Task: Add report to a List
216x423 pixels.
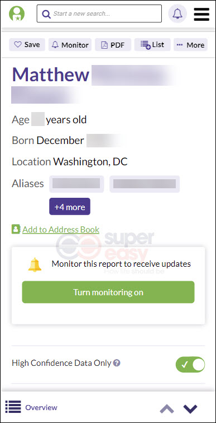Action: (152, 44)
